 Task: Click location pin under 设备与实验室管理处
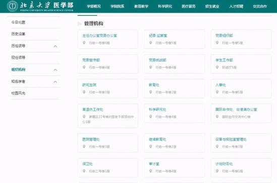[217, 146]
